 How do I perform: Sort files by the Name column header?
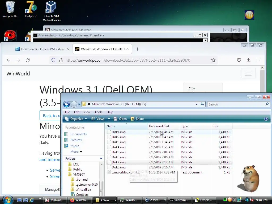pyautogui.click(x=126, y=126)
